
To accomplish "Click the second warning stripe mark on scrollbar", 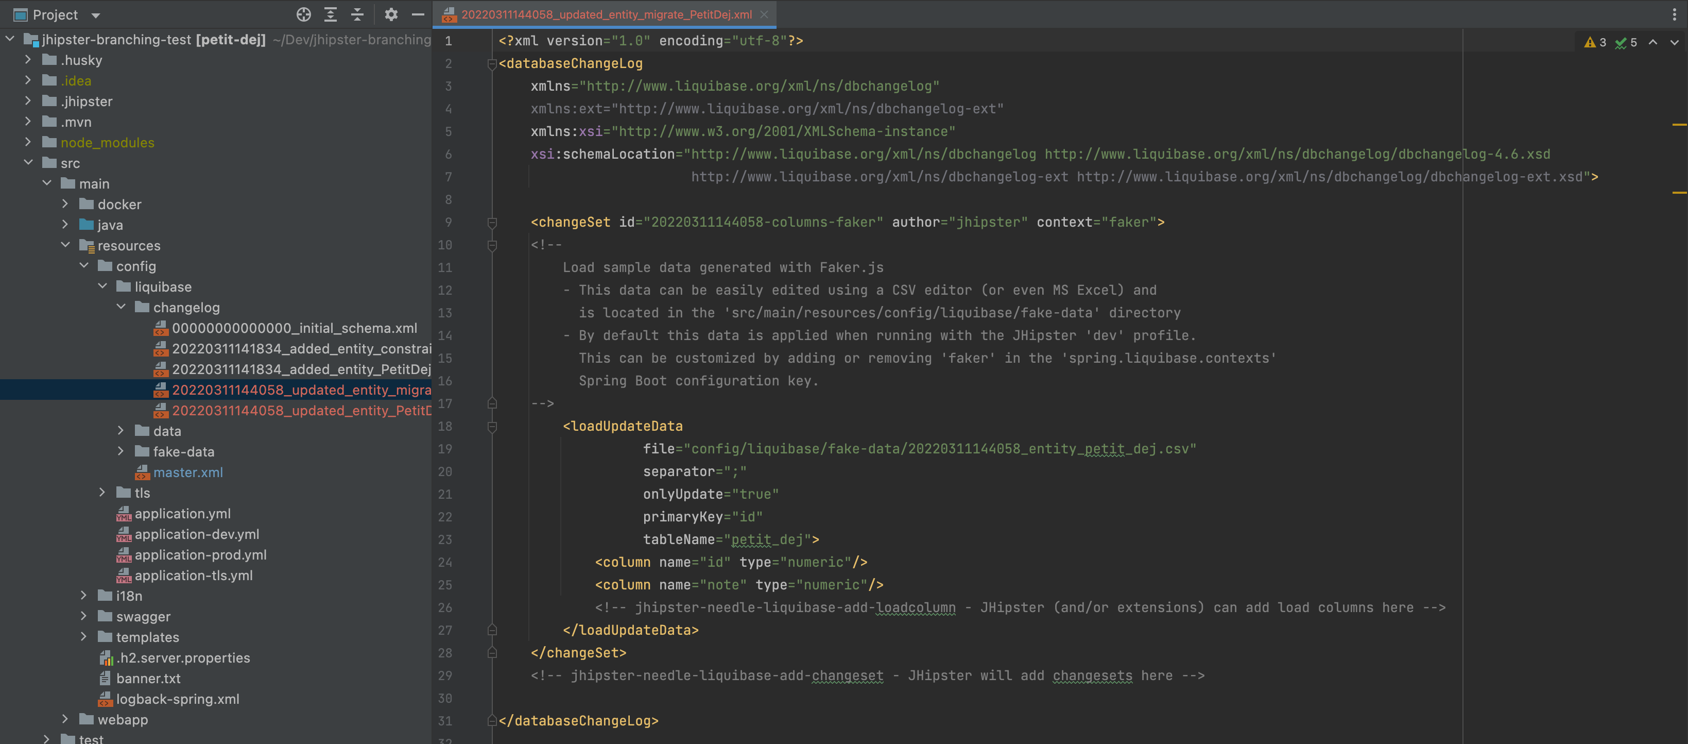I will point(1679,193).
